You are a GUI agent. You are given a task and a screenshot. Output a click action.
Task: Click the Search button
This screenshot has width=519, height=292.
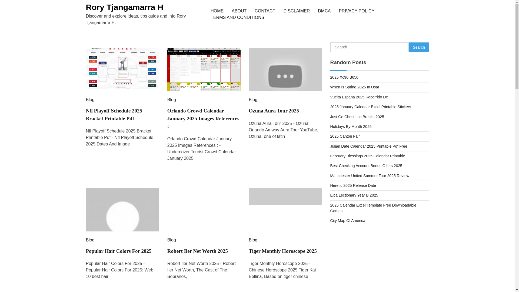click(419, 47)
